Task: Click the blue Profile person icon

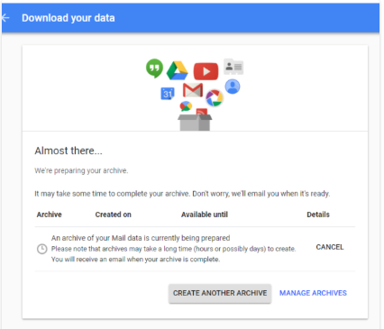Action: [x=233, y=87]
